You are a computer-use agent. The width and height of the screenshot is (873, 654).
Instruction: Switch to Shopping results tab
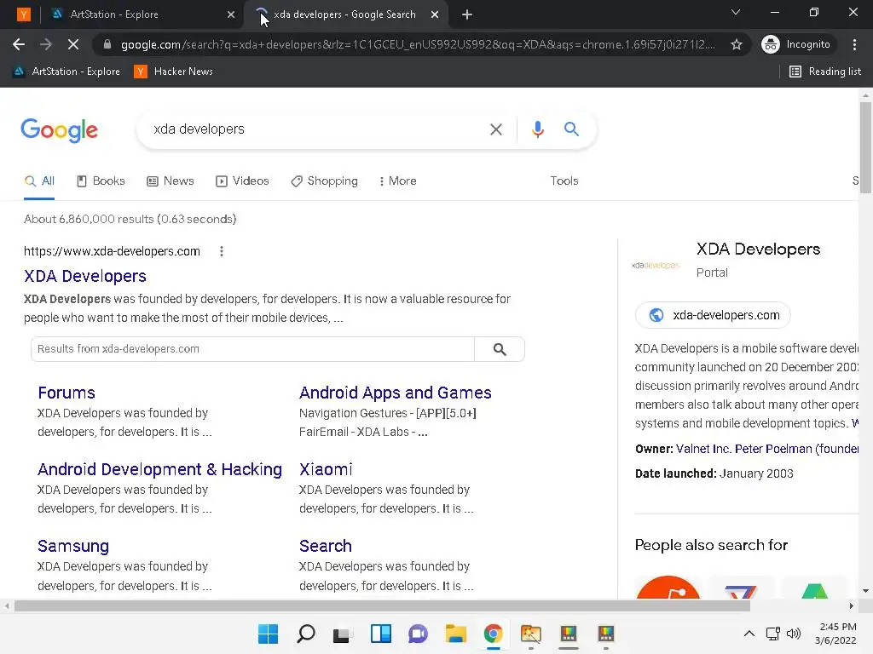tap(324, 181)
